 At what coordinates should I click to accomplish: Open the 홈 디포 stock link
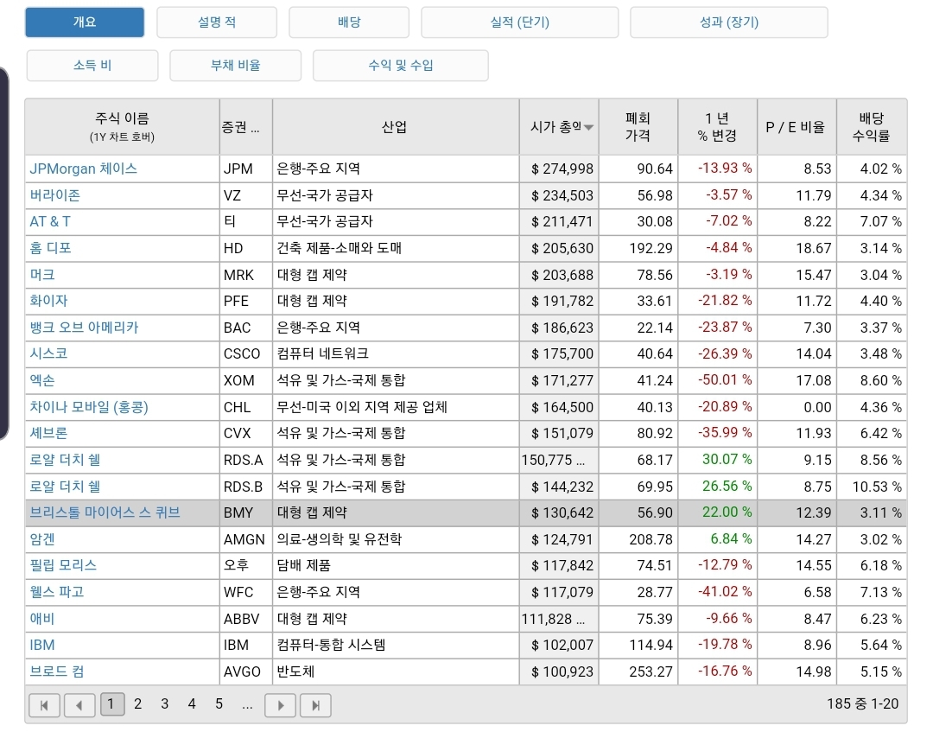coord(51,248)
